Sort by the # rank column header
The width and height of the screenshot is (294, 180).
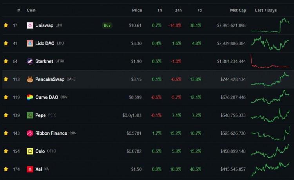coord(18,10)
